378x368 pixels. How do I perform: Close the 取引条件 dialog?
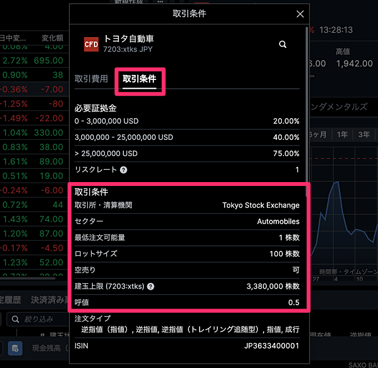pos(300,14)
